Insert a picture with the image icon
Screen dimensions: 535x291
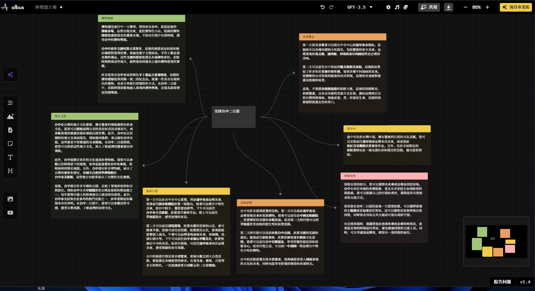[10, 199]
